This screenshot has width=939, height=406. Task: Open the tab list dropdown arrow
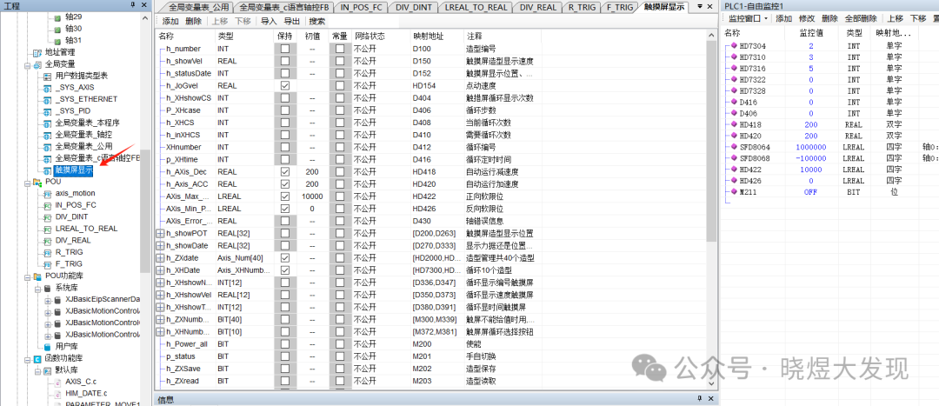click(699, 6)
